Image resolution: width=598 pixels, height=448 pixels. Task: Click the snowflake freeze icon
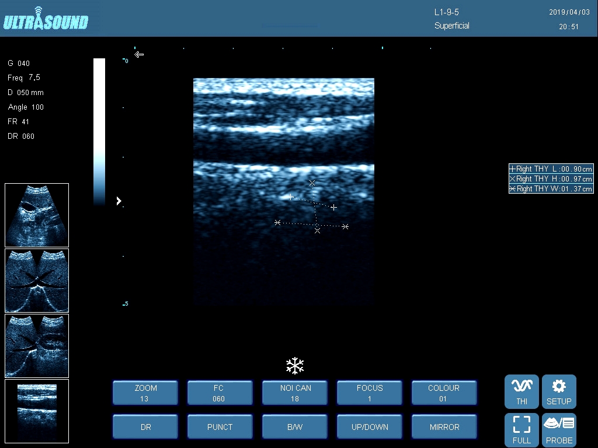[295, 366]
